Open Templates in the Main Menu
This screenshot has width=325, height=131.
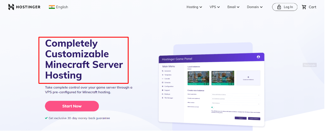166,75
